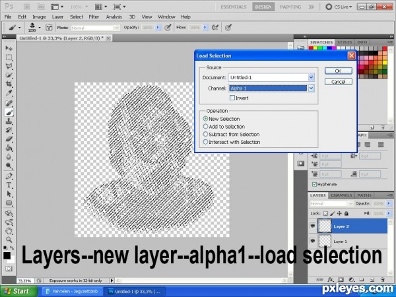Hide Layer 2 with its eye icon
The height and width of the screenshot is (297, 396).
pyautogui.click(x=313, y=226)
